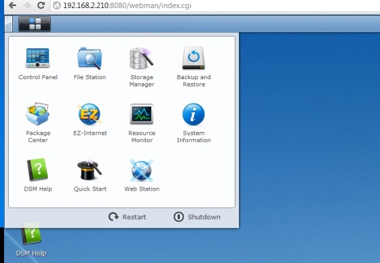Open Web Station
The height and width of the screenshot is (263, 380).
(142, 175)
